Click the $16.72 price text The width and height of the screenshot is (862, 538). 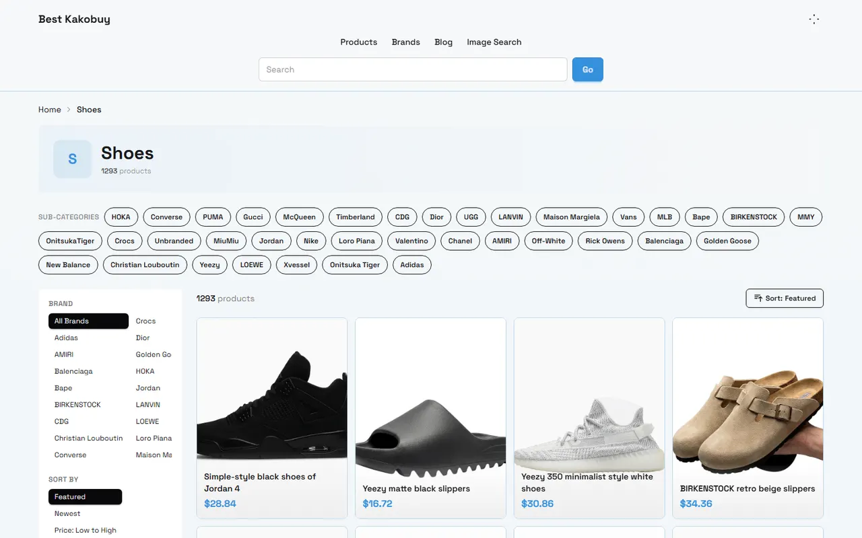pyautogui.click(x=378, y=504)
